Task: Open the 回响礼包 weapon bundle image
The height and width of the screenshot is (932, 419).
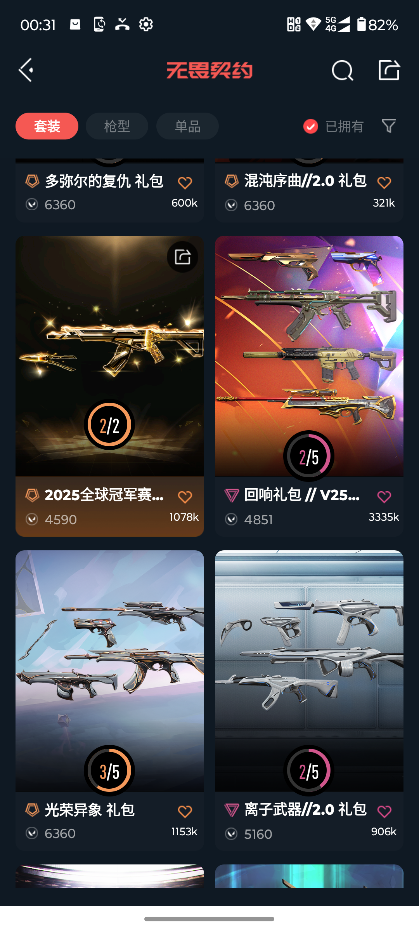Action: click(x=309, y=356)
